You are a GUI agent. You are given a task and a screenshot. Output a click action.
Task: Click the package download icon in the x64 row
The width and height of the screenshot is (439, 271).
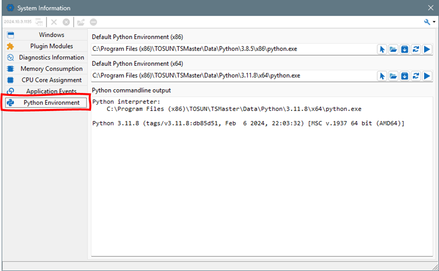[405, 76]
